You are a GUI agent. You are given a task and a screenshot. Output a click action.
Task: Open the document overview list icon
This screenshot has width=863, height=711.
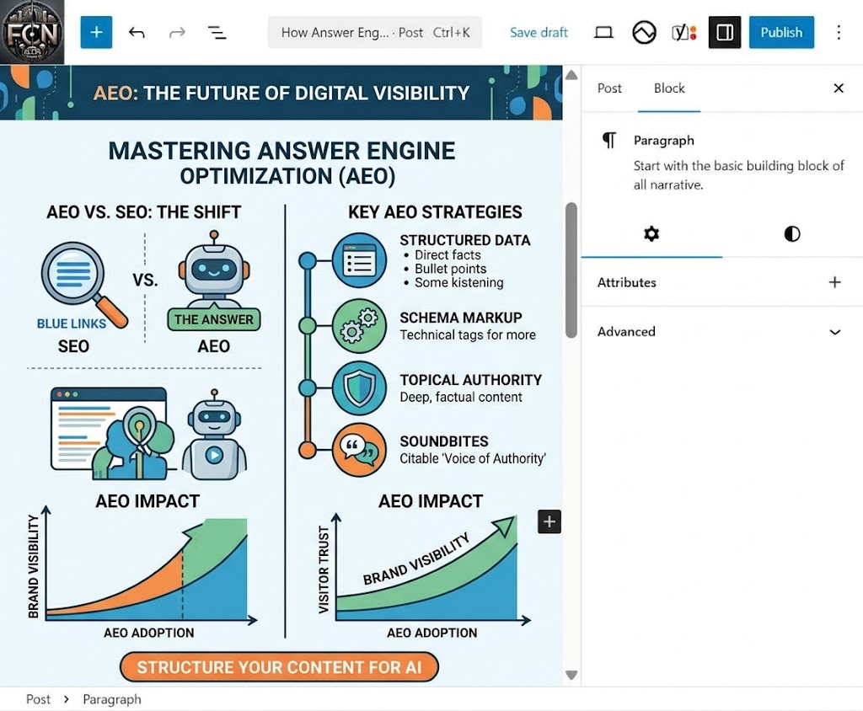217,32
